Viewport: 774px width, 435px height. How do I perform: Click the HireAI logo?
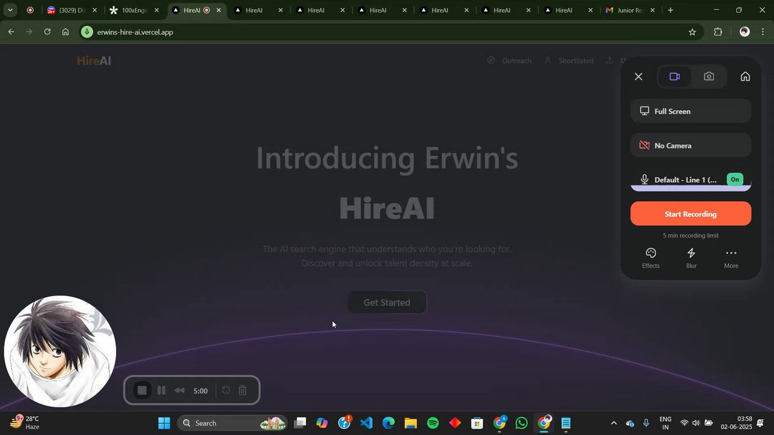click(94, 60)
